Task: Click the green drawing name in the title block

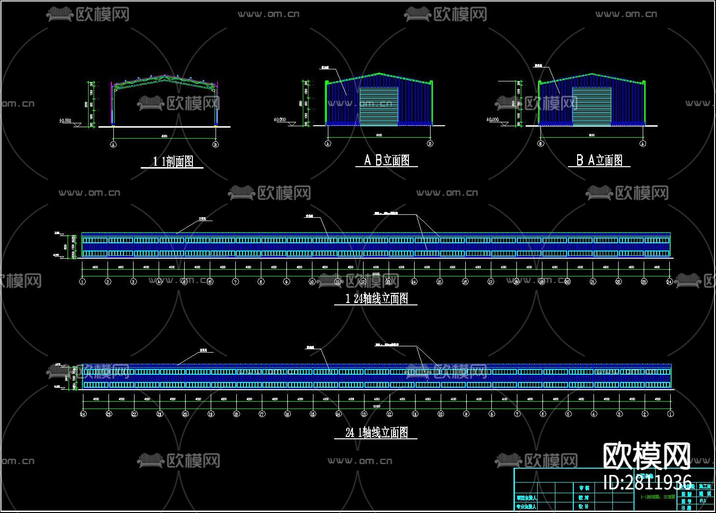Action: click(x=658, y=497)
